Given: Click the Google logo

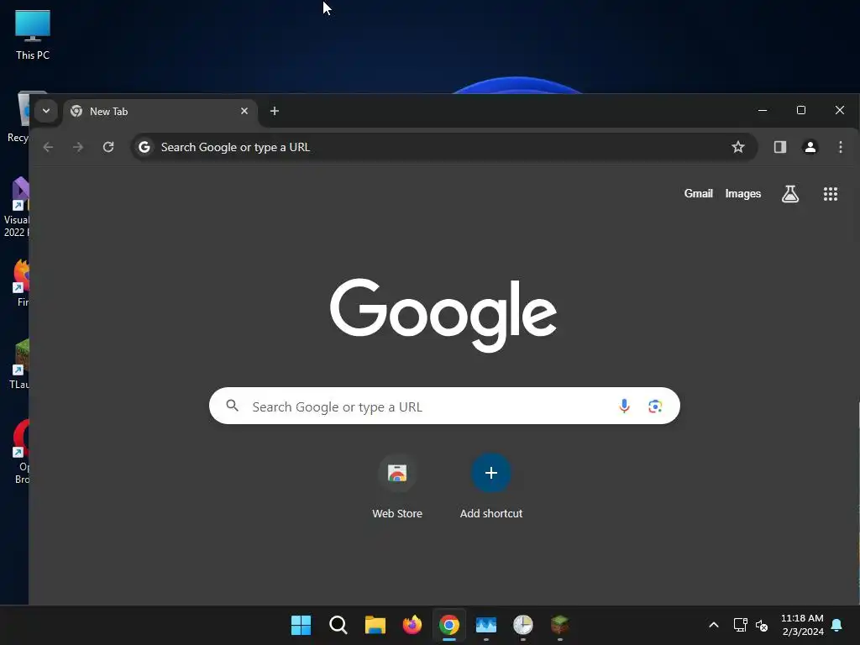Looking at the screenshot, I should pos(443,315).
